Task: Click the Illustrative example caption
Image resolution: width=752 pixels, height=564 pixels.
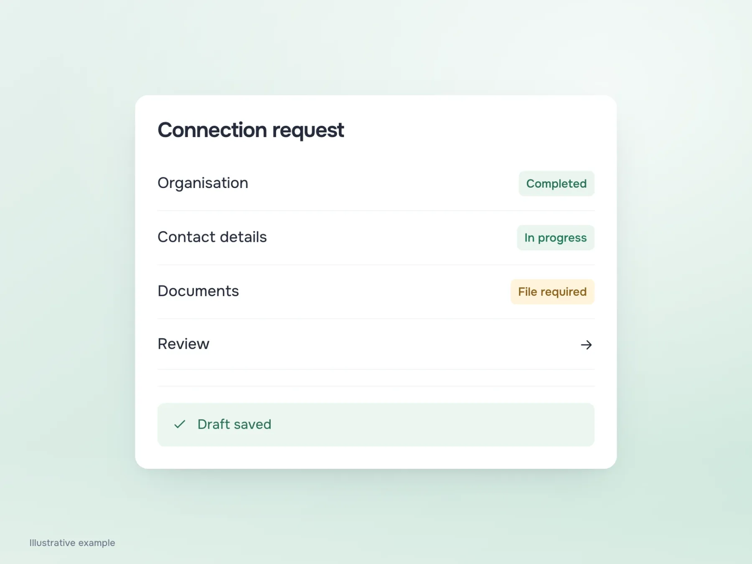Action: coord(72,543)
